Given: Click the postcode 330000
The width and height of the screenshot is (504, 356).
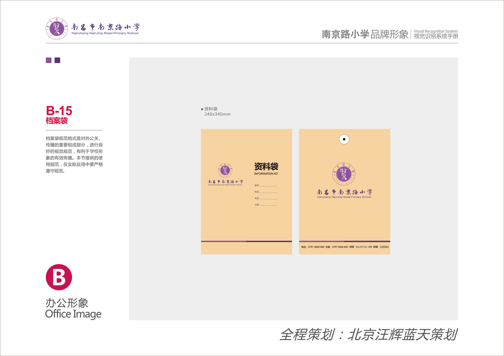Looking at the screenshot, I should 384,247.
